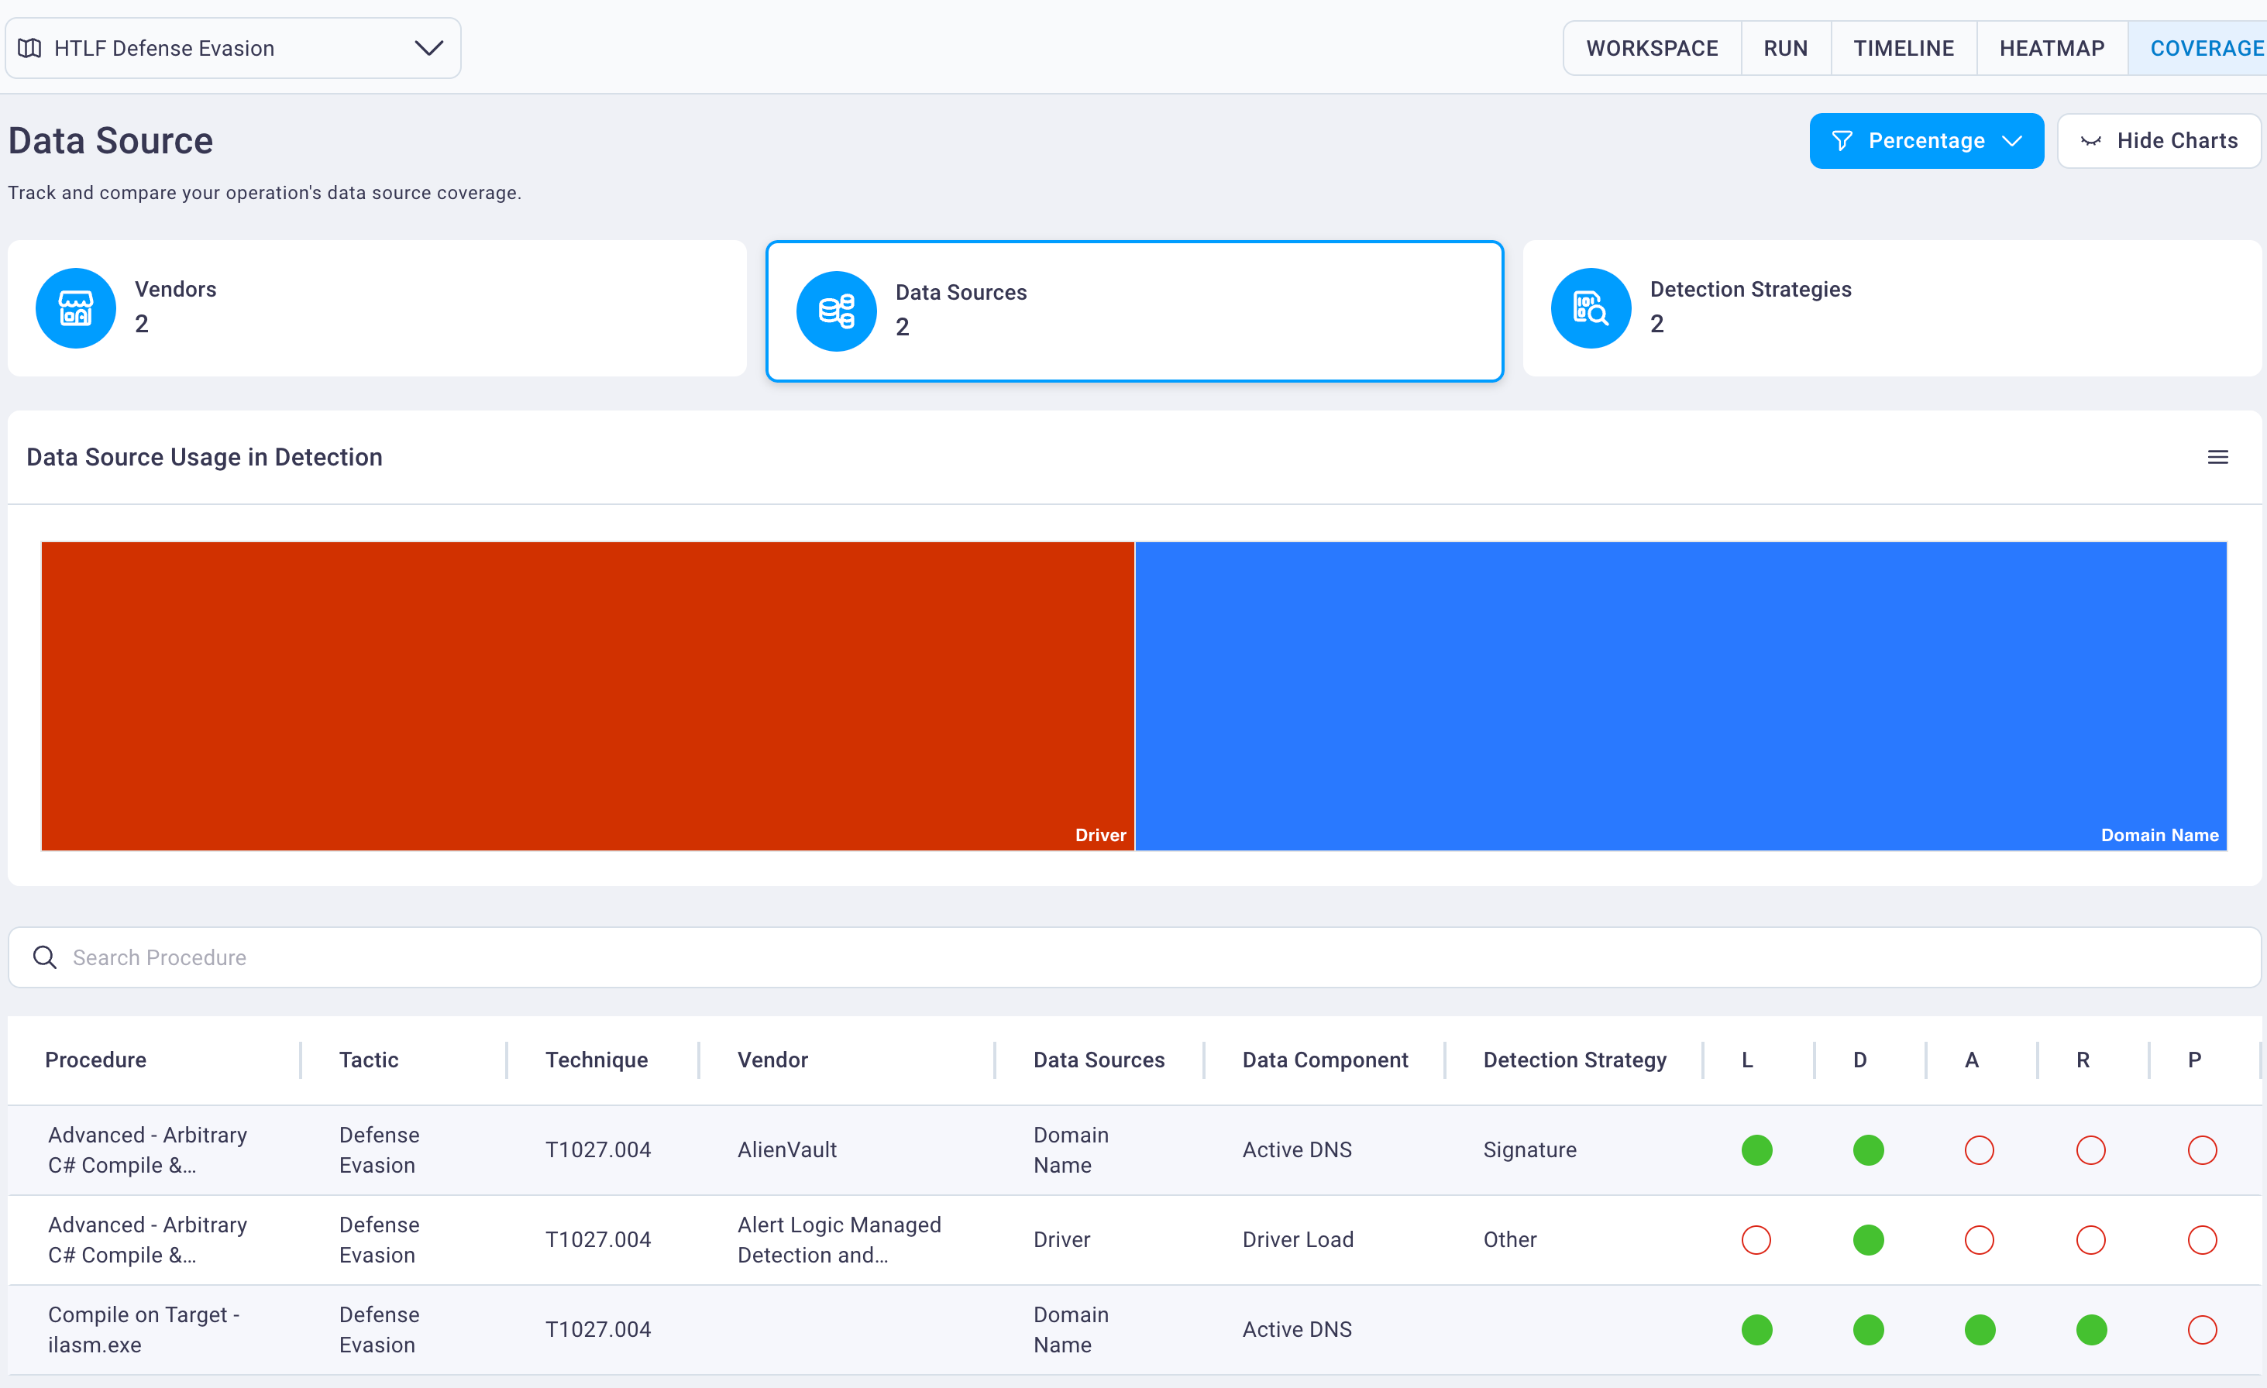Click the Data Sources database icon

(x=836, y=311)
